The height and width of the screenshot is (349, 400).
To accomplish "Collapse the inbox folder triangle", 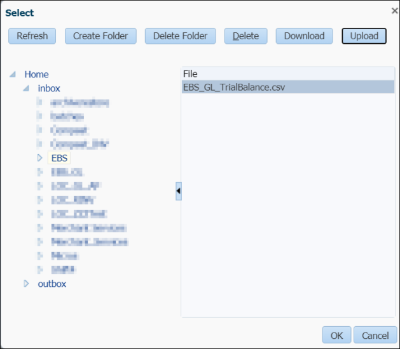I will click(x=26, y=88).
